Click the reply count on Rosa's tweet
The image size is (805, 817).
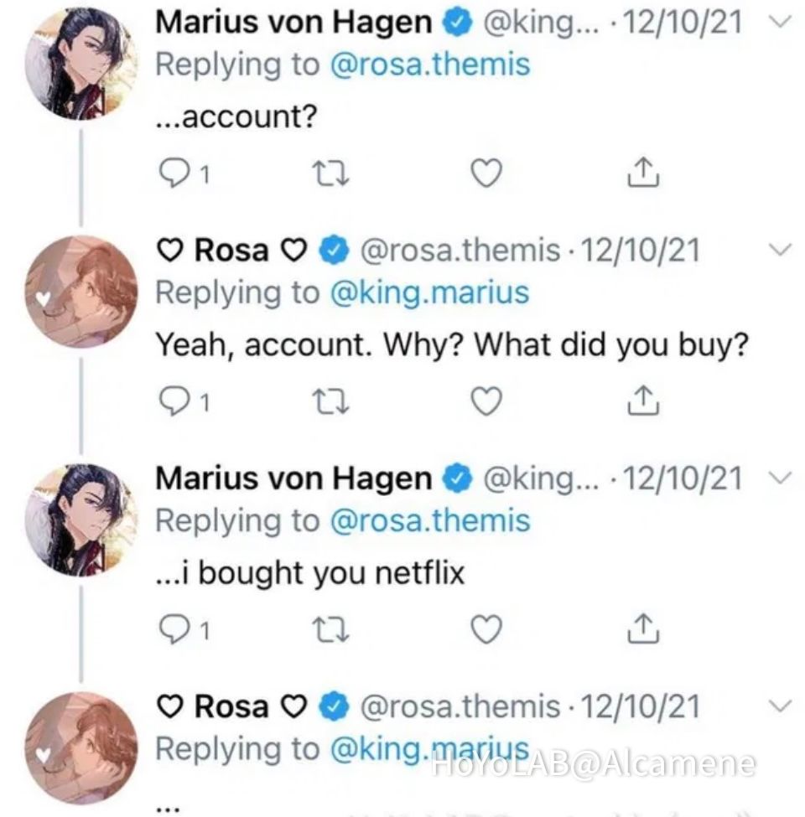click(x=179, y=401)
